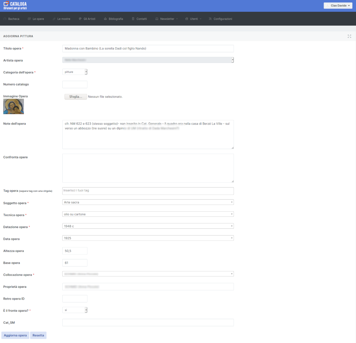Viewport: 356px width, 343px height.
Task: Click the Altezza opera field
Action: (x=75, y=251)
